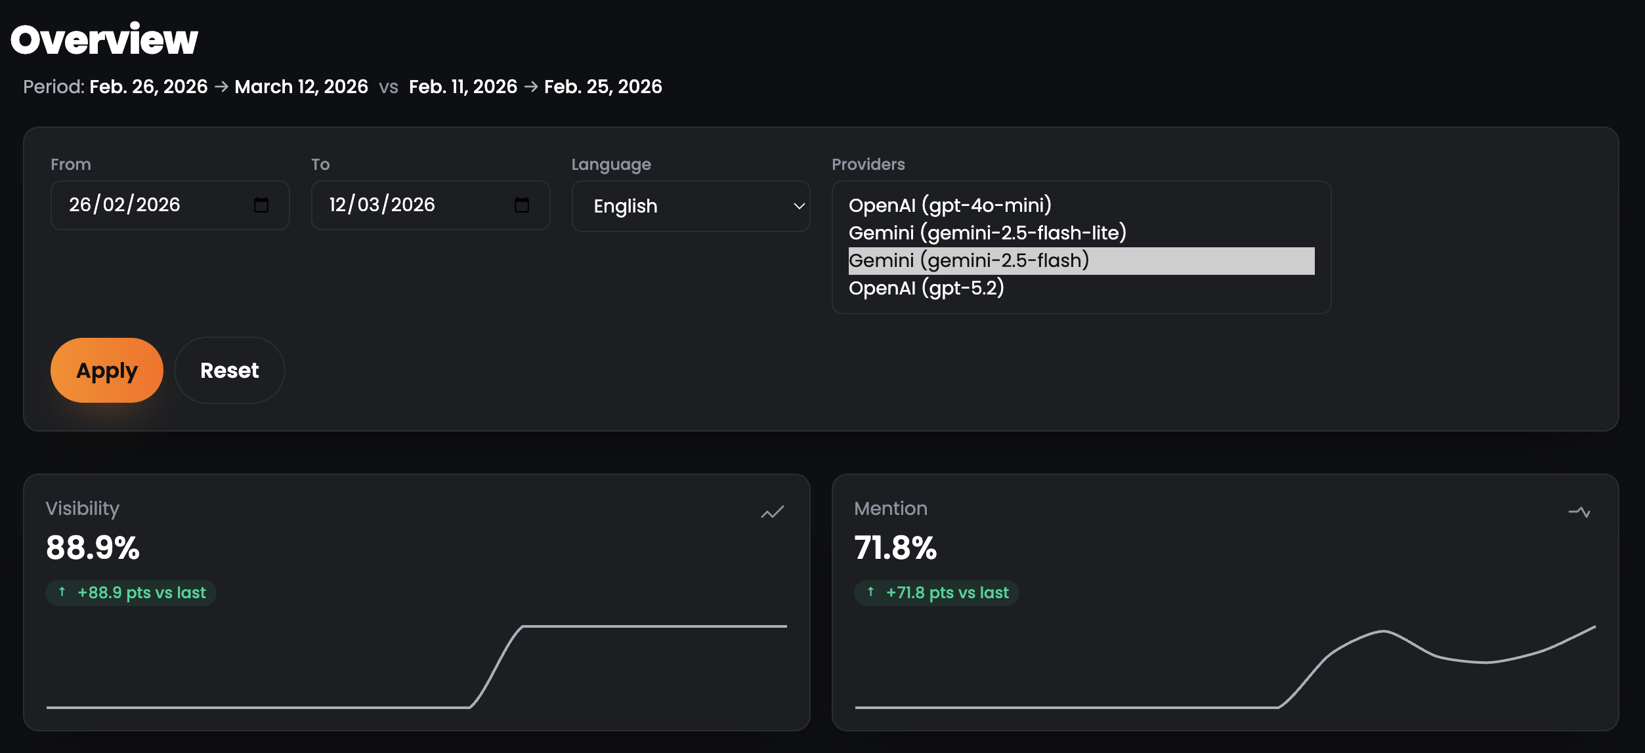This screenshot has width=1645, height=753.
Task: Click the up arrow in Mention badge
Action: click(x=871, y=592)
